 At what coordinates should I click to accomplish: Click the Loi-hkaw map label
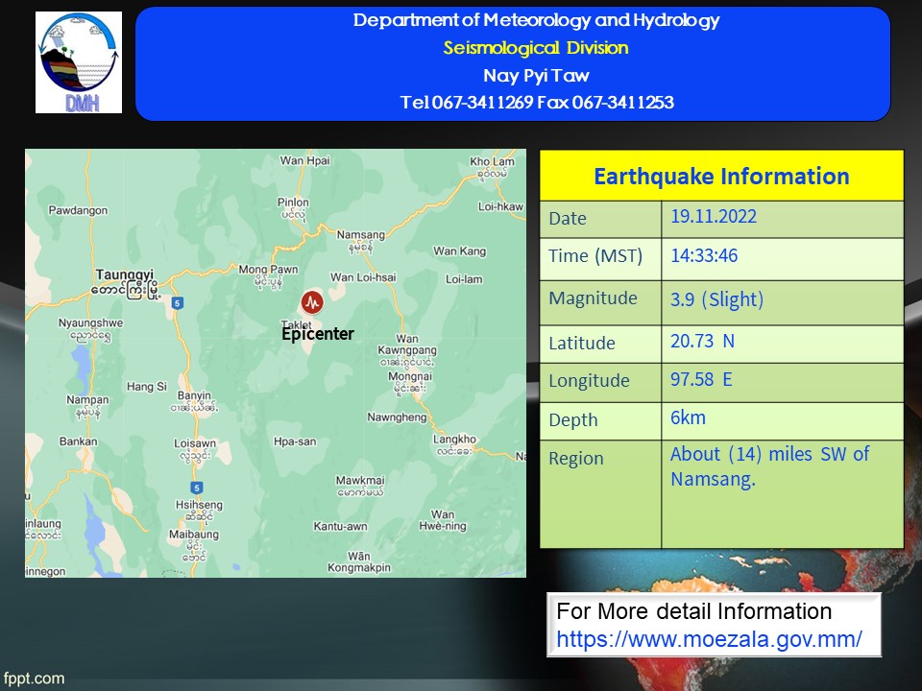point(500,206)
